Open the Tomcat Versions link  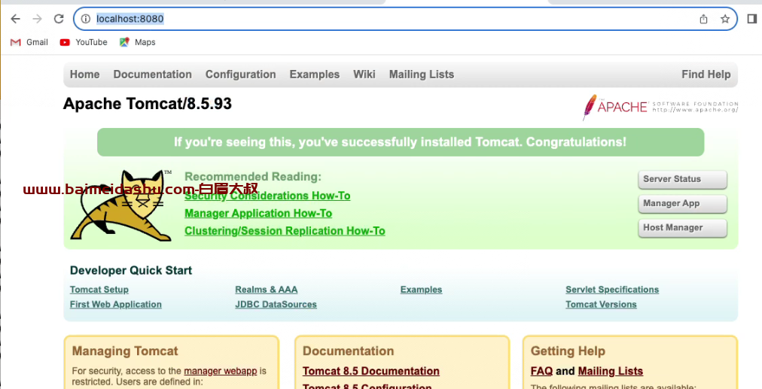pos(601,305)
